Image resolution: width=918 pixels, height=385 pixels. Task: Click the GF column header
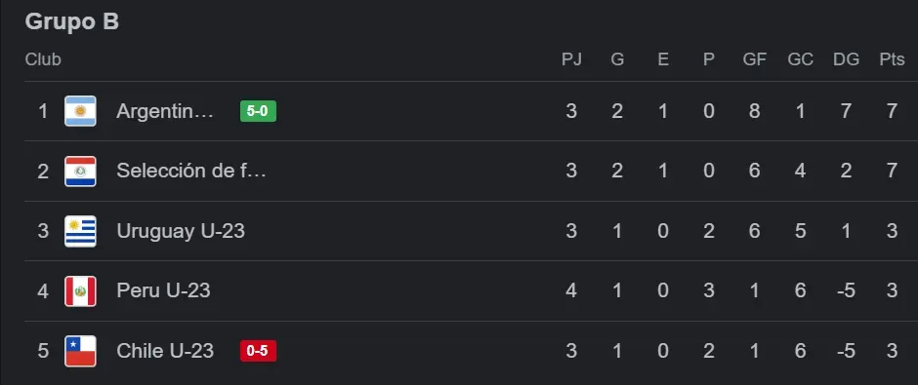click(754, 59)
